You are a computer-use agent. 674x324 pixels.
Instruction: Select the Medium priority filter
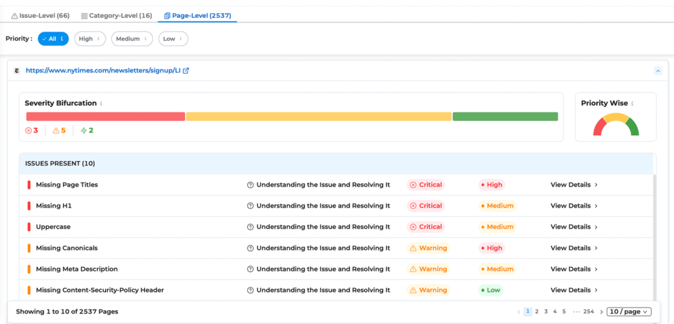(132, 39)
